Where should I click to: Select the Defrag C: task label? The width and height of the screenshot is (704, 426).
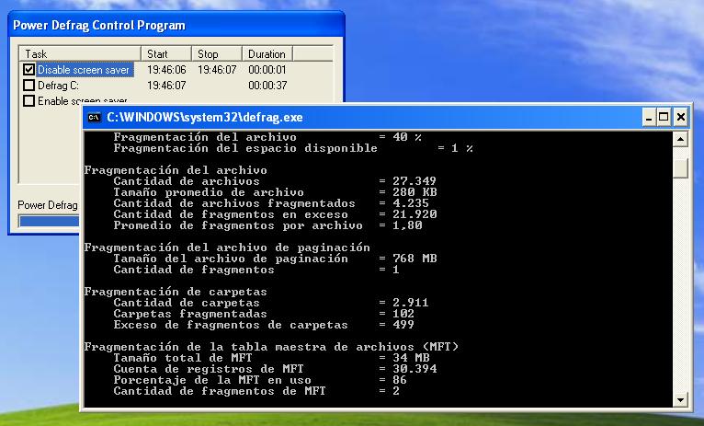(x=58, y=86)
